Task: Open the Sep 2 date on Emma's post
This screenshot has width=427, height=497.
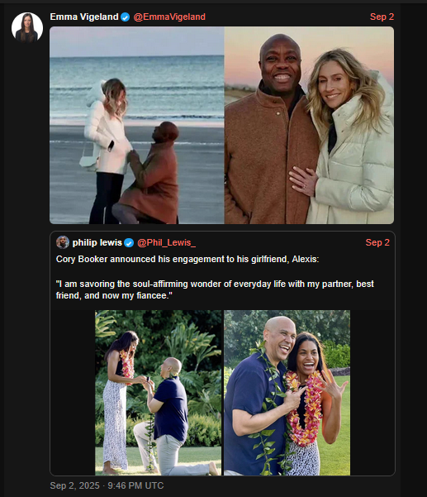Action: (382, 17)
